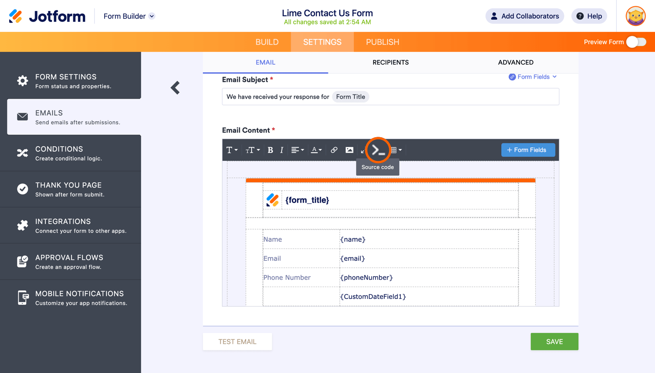655x373 pixels.
Task: Open the user avatar account menu
Action: [x=635, y=16]
